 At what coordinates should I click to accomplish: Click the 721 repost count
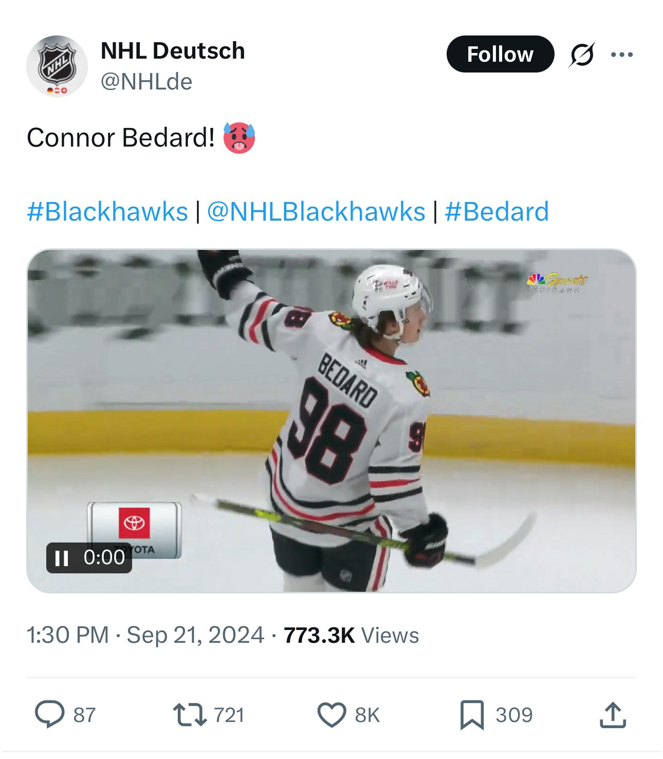(x=229, y=715)
